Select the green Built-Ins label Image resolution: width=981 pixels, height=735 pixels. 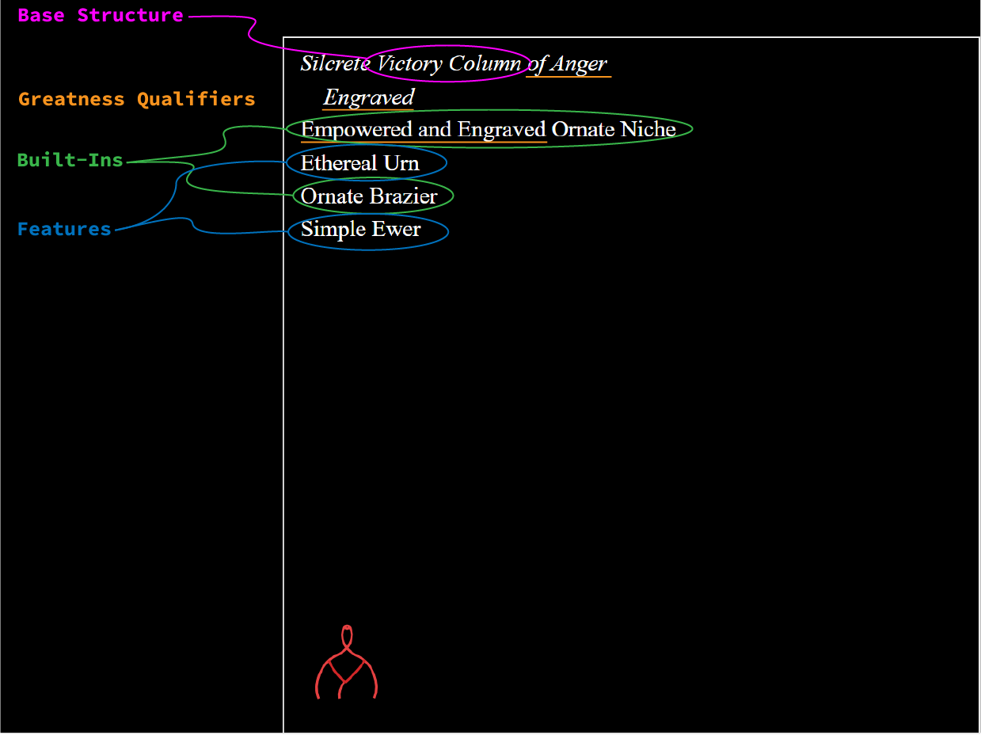(x=70, y=161)
